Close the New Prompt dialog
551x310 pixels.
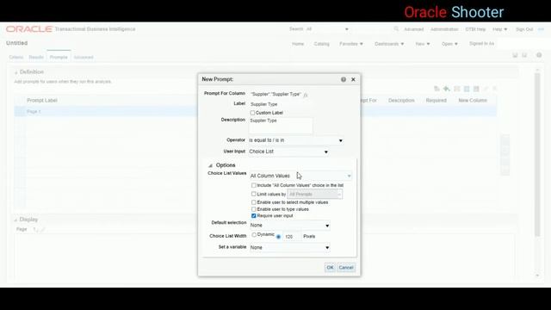coord(353,79)
